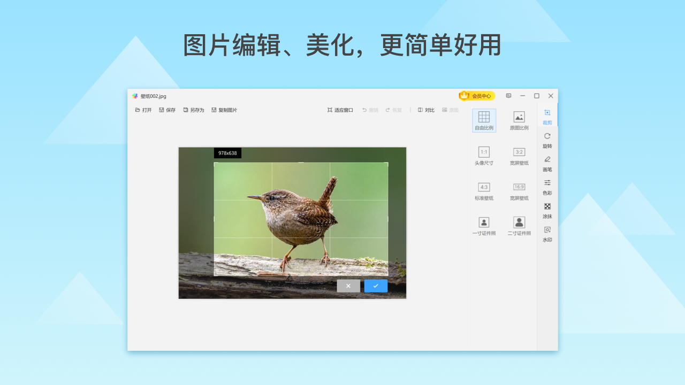Screen dimensions: 685x385
Task: Click the 另存为 save-as option
Action: [193, 110]
